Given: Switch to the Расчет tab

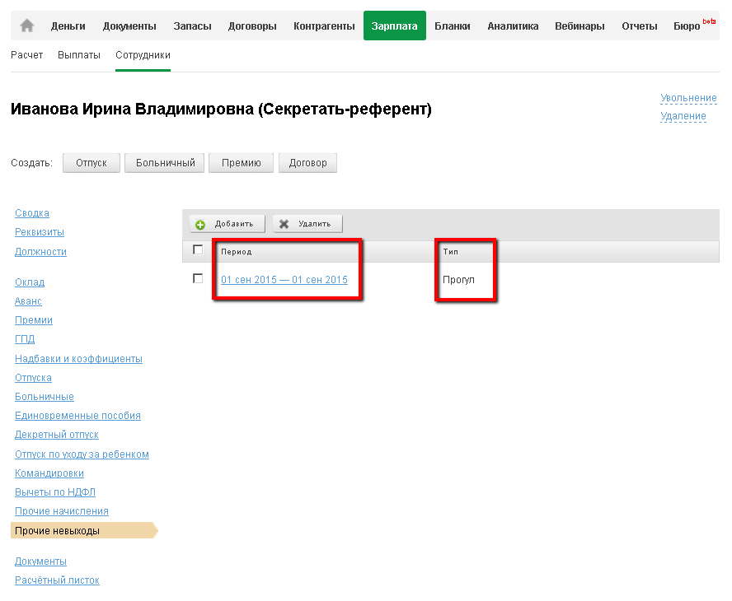Looking at the screenshot, I should [x=26, y=55].
